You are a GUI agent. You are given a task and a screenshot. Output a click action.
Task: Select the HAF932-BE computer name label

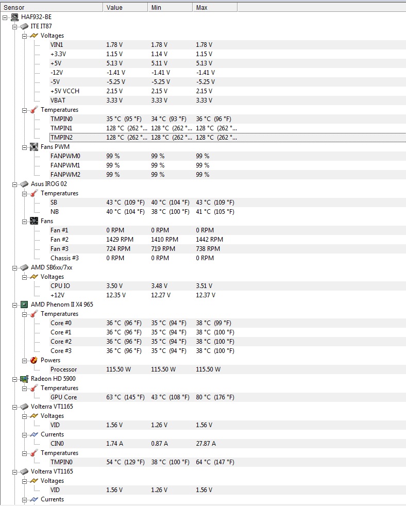pyautogui.click(x=36, y=17)
